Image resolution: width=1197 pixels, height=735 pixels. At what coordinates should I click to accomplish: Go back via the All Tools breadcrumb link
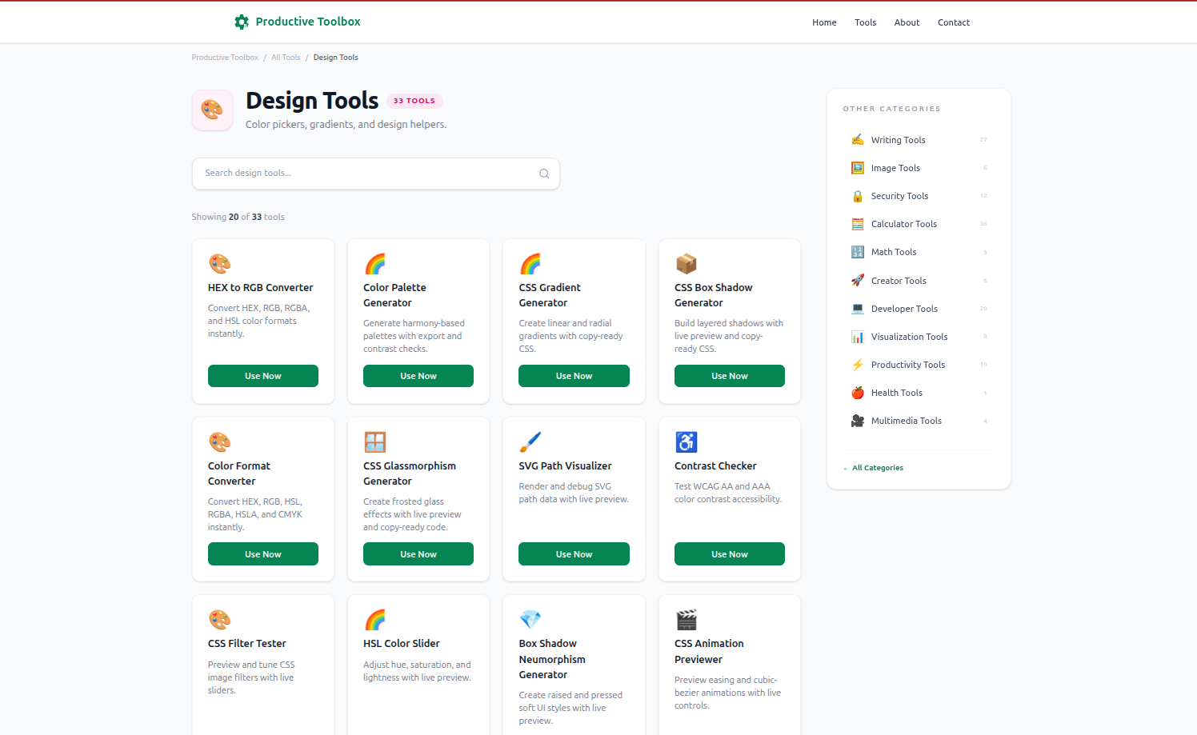click(x=286, y=57)
